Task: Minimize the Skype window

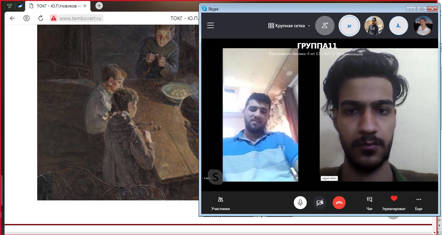Action: click(411, 9)
